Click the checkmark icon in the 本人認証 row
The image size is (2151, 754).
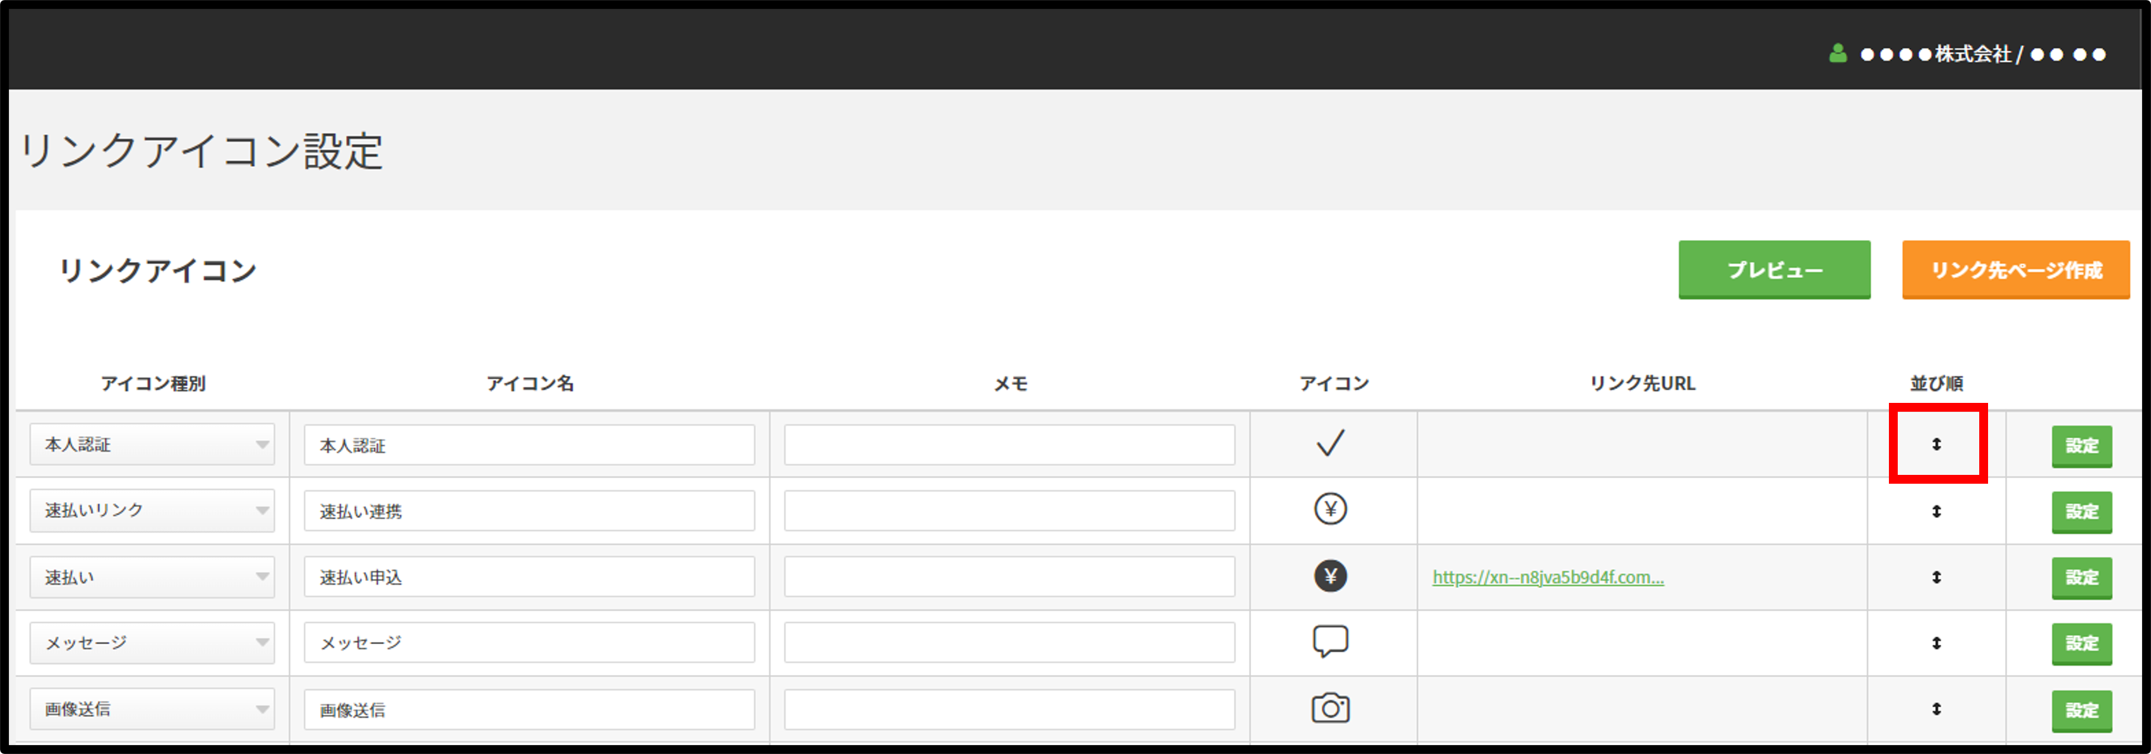pos(1333,443)
